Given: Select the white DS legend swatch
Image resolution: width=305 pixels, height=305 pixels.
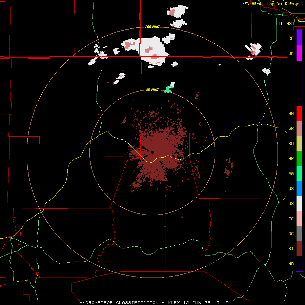Looking at the screenshot, I should [x=299, y=203].
